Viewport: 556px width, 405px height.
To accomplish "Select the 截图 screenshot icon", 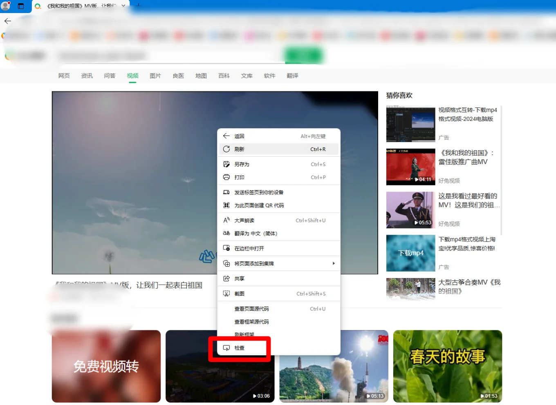I will point(226,293).
